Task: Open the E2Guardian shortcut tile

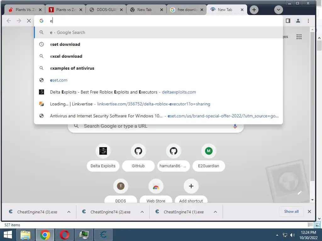Action: pos(209,158)
